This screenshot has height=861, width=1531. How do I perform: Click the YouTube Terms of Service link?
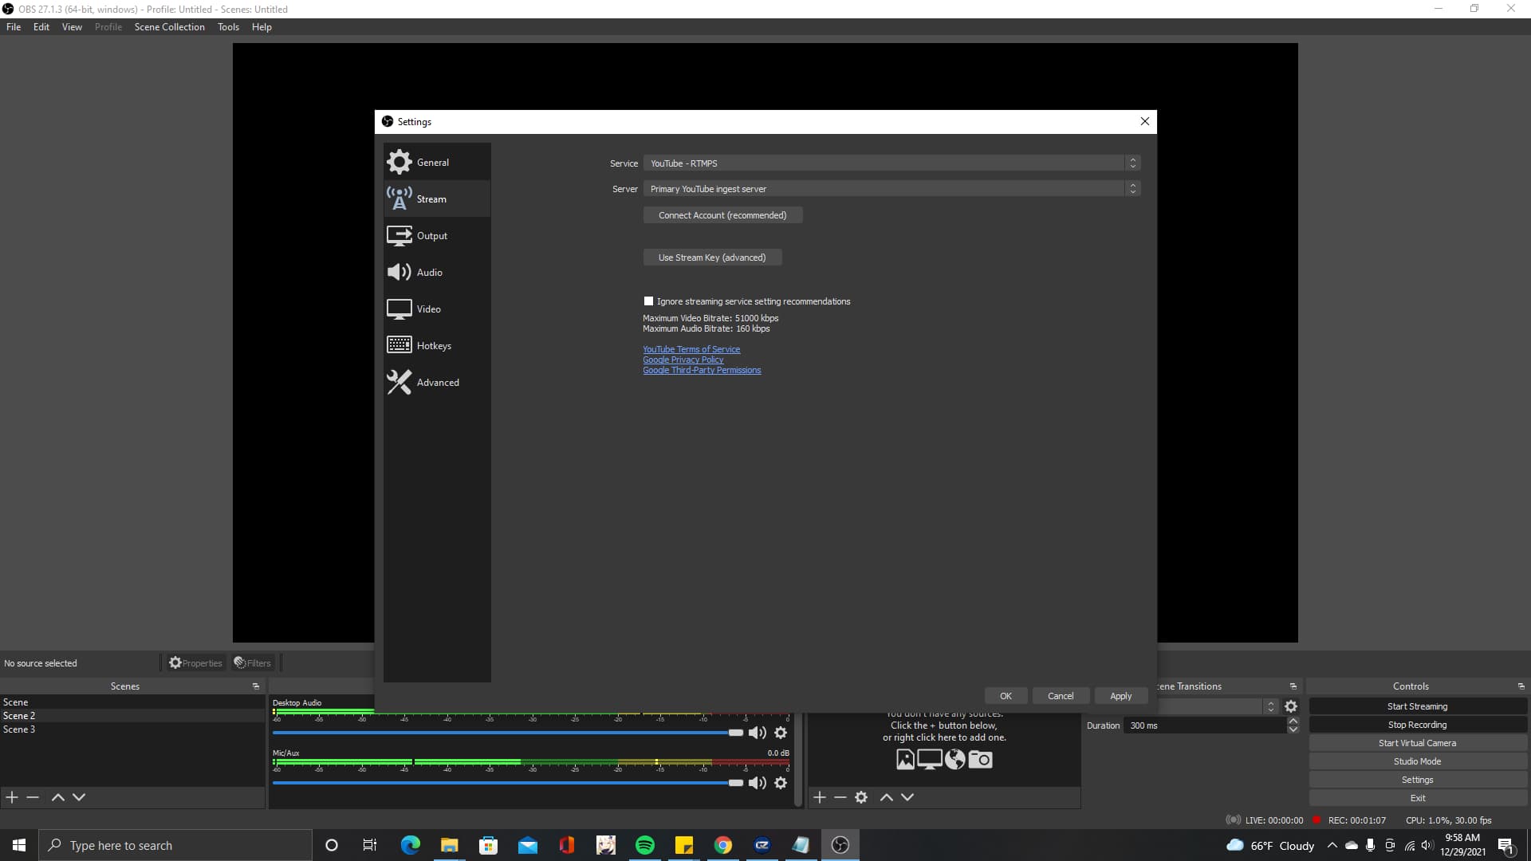click(x=692, y=349)
